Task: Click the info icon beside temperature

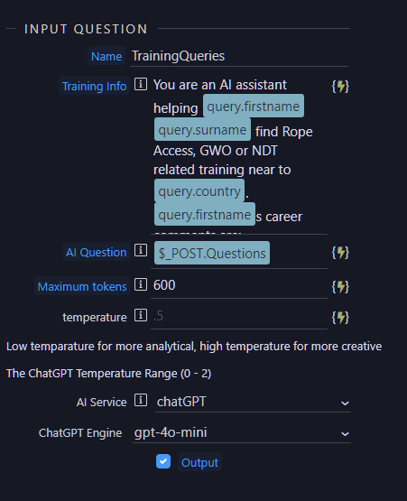Action: pos(141,315)
